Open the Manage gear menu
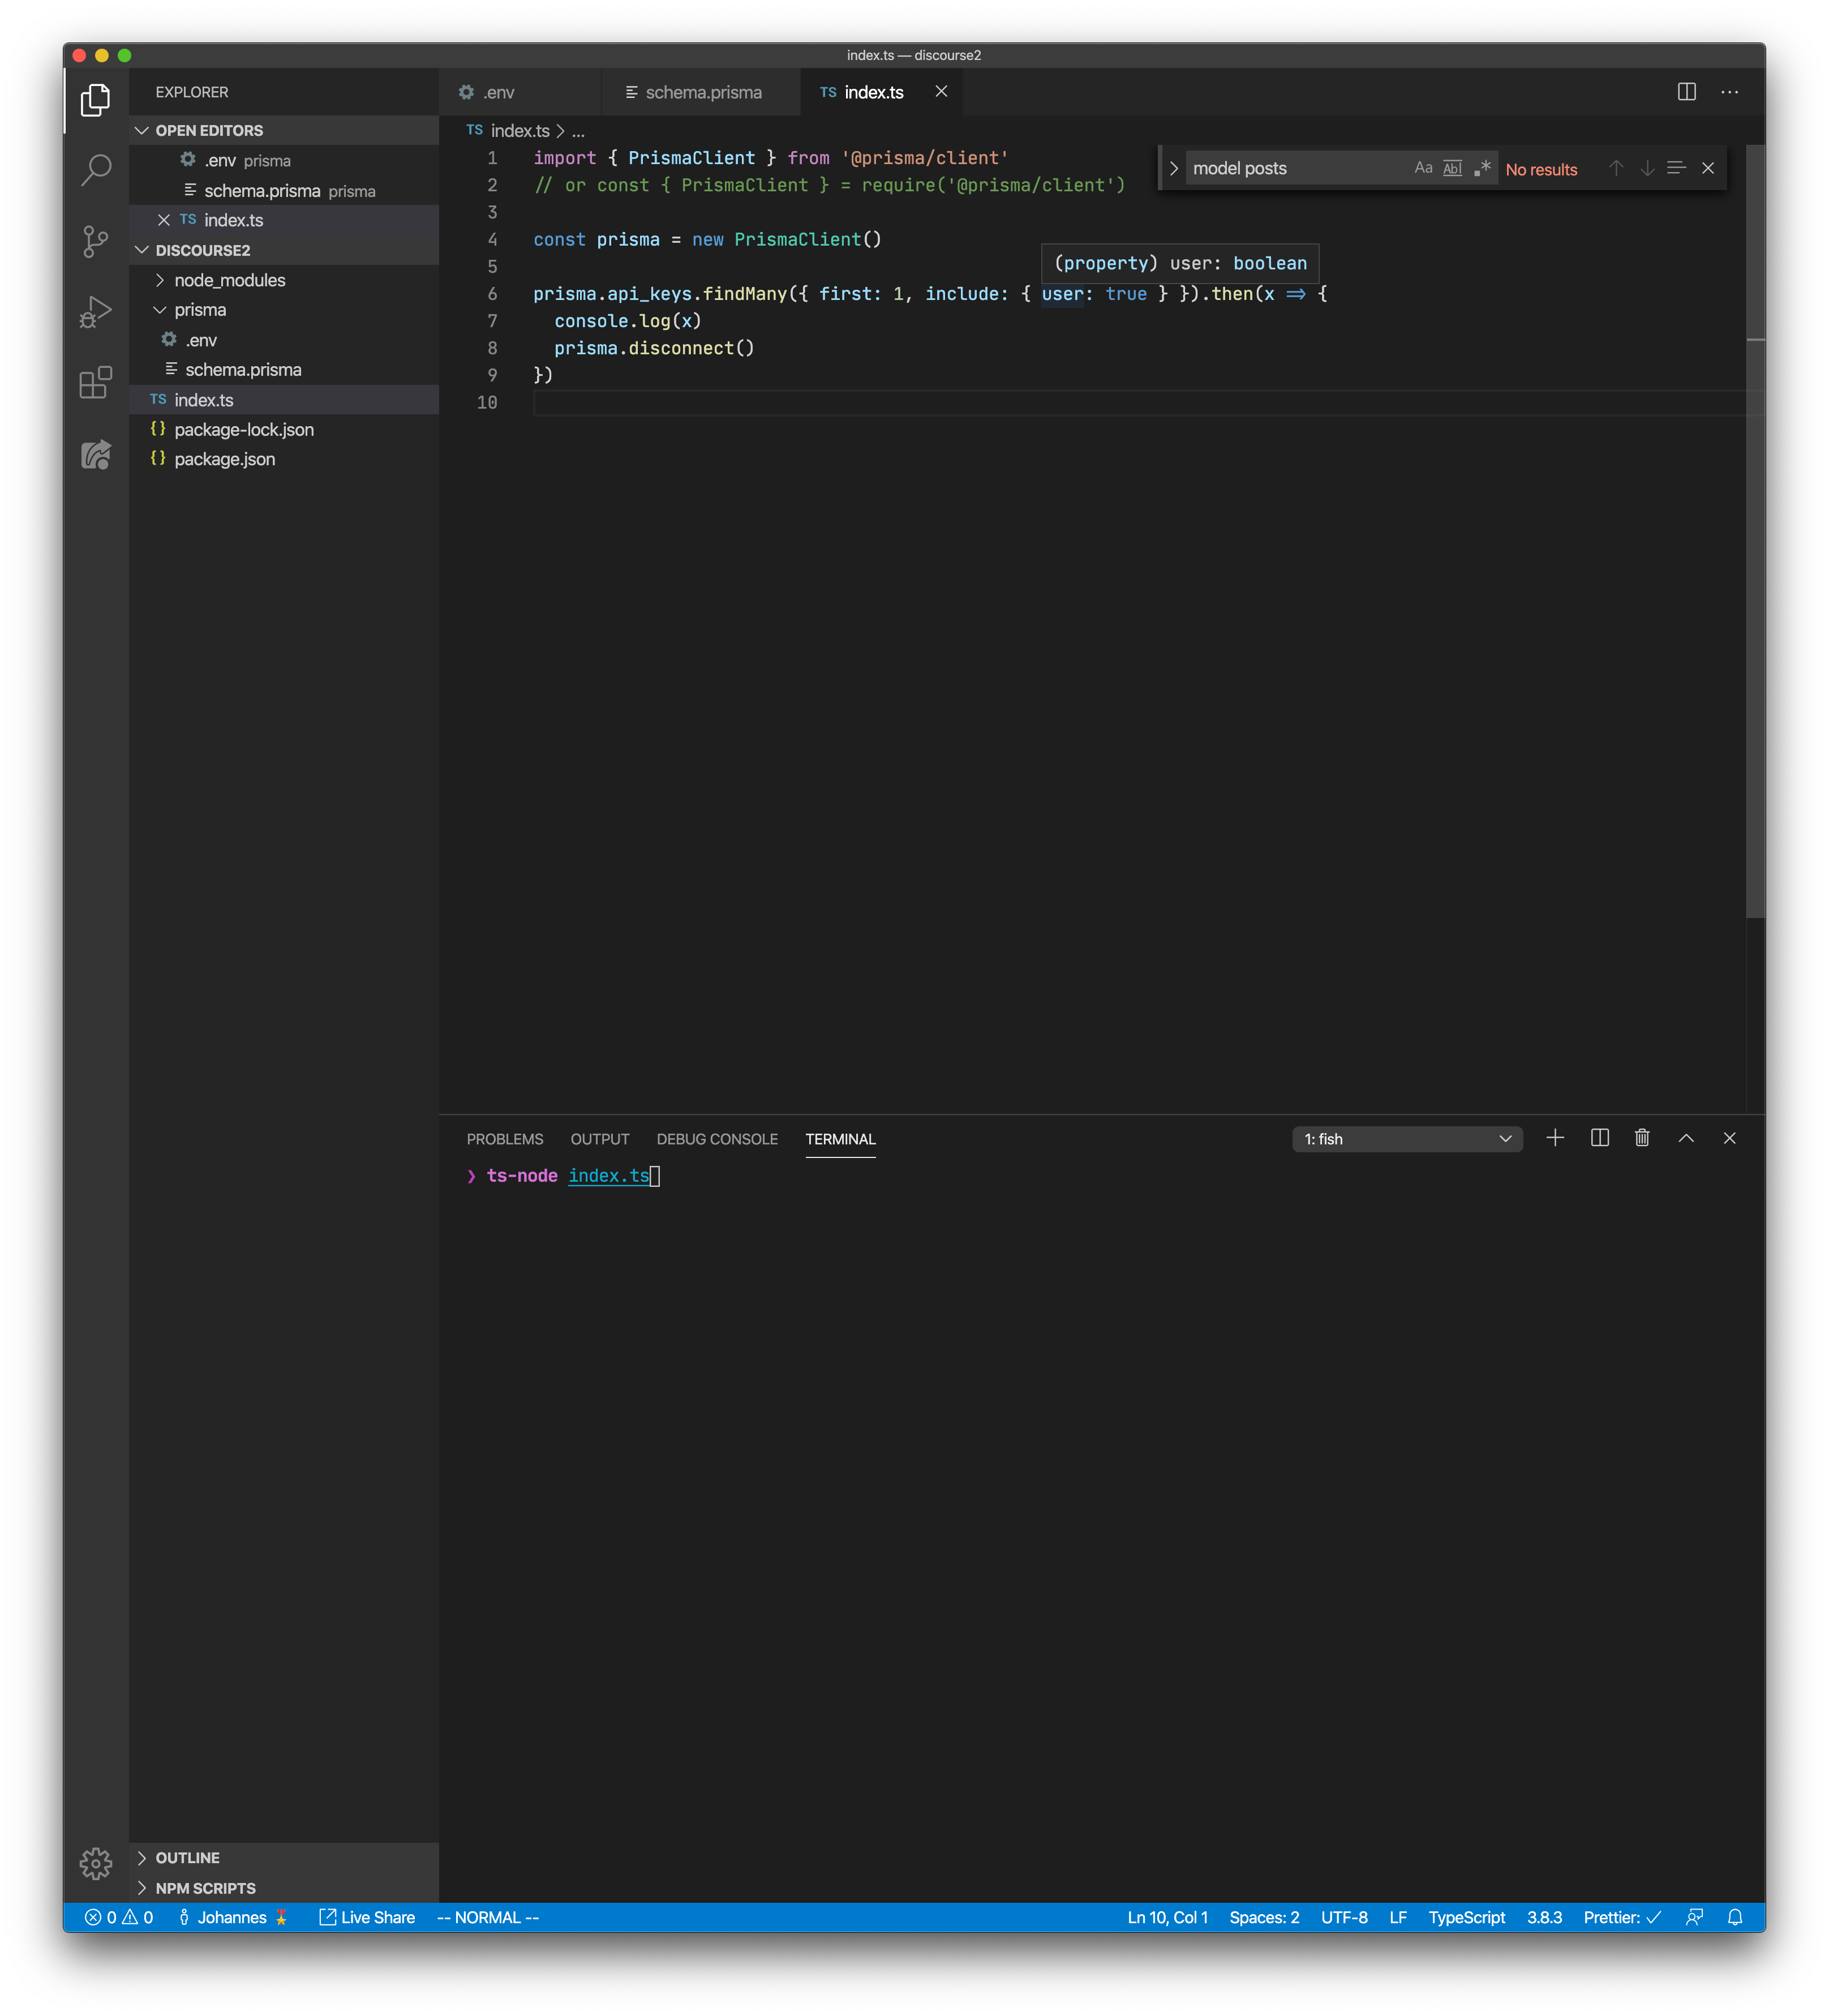Image resolution: width=1829 pixels, height=2016 pixels. pos(96,1863)
